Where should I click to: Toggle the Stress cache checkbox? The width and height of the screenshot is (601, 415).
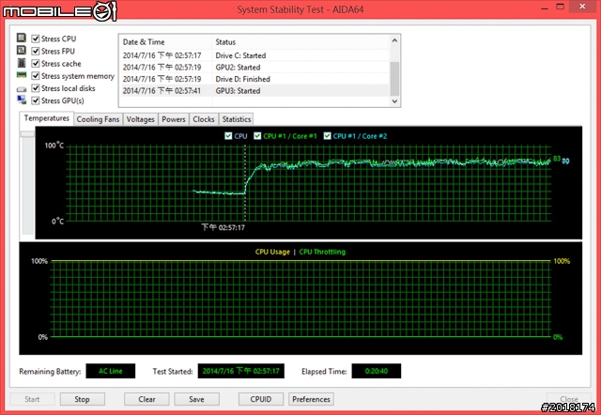pyautogui.click(x=36, y=64)
